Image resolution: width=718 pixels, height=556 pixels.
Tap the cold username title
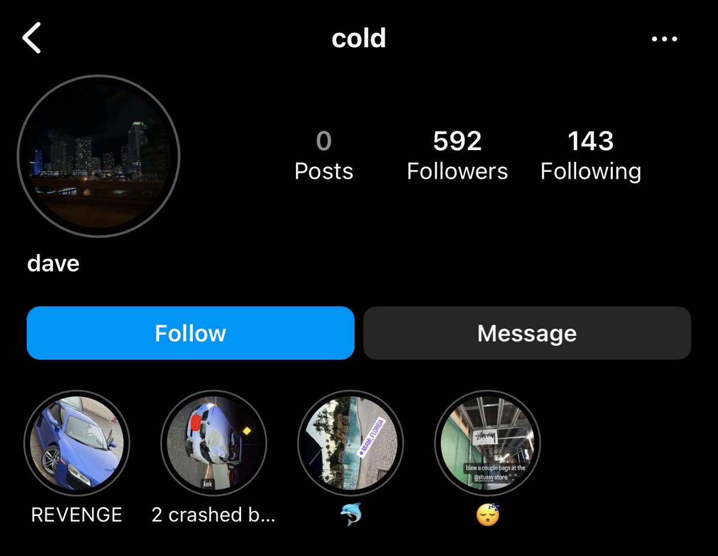click(359, 38)
